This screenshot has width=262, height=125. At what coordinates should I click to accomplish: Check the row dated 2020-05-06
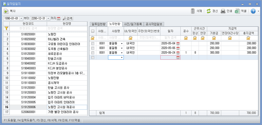[x=93, y=48]
